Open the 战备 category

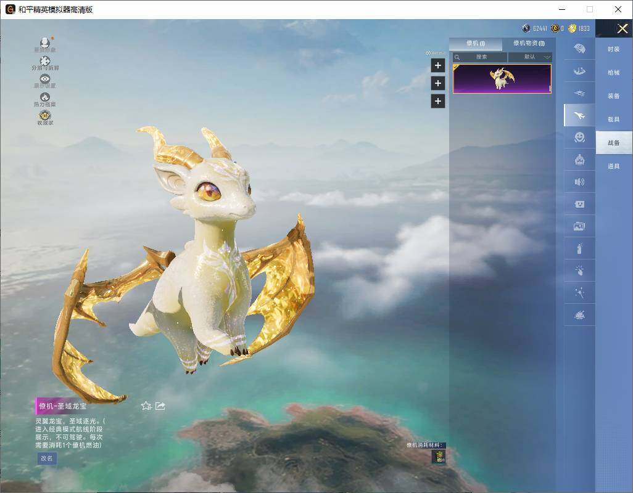pyautogui.click(x=614, y=143)
